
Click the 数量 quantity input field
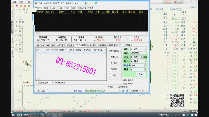(136, 70)
